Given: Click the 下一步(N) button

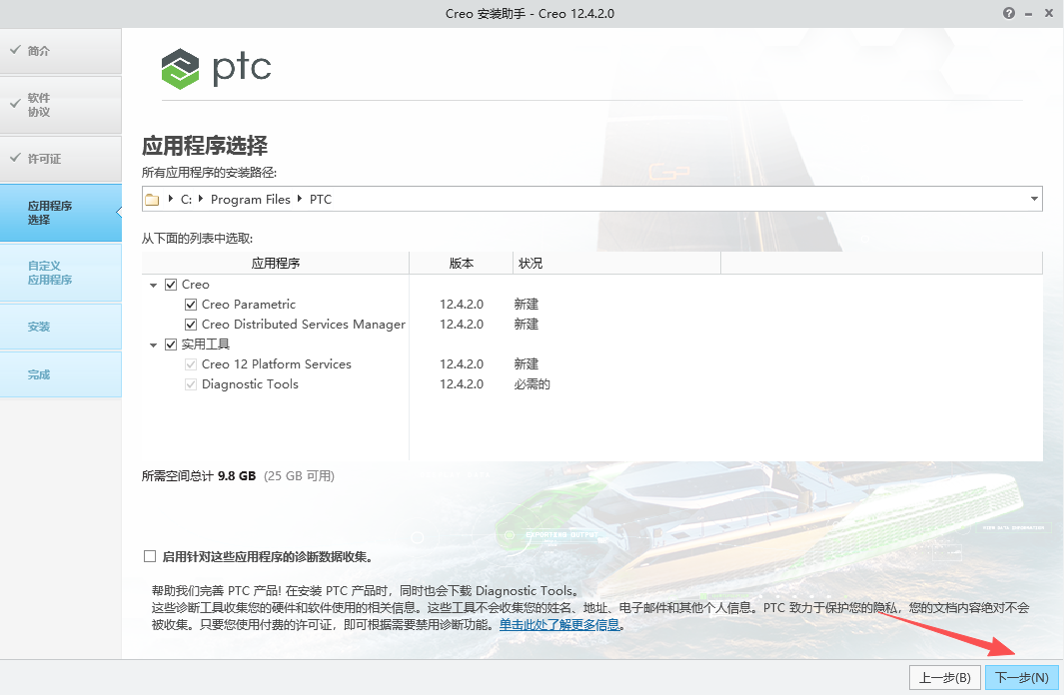Looking at the screenshot, I should (x=1021, y=677).
